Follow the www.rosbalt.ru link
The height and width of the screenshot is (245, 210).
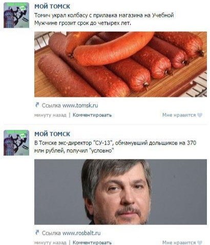[x=81, y=233]
